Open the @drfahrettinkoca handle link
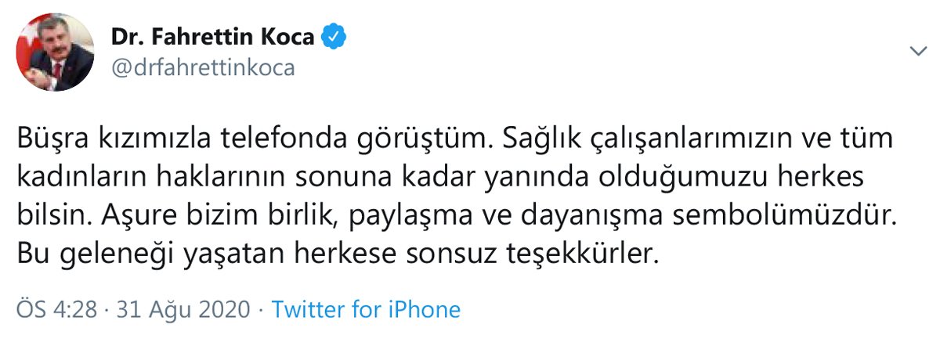This screenshot has height=339, width=940. coord(203,68)
